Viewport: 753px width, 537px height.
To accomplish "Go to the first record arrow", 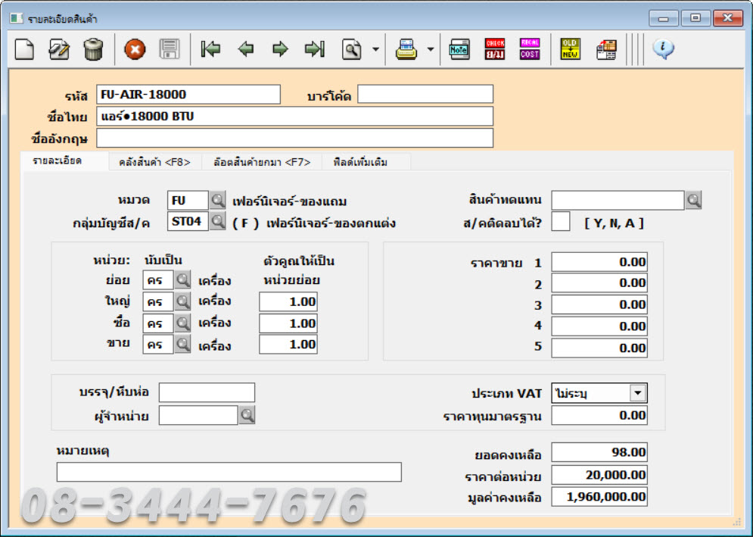I will coord(211,49).
